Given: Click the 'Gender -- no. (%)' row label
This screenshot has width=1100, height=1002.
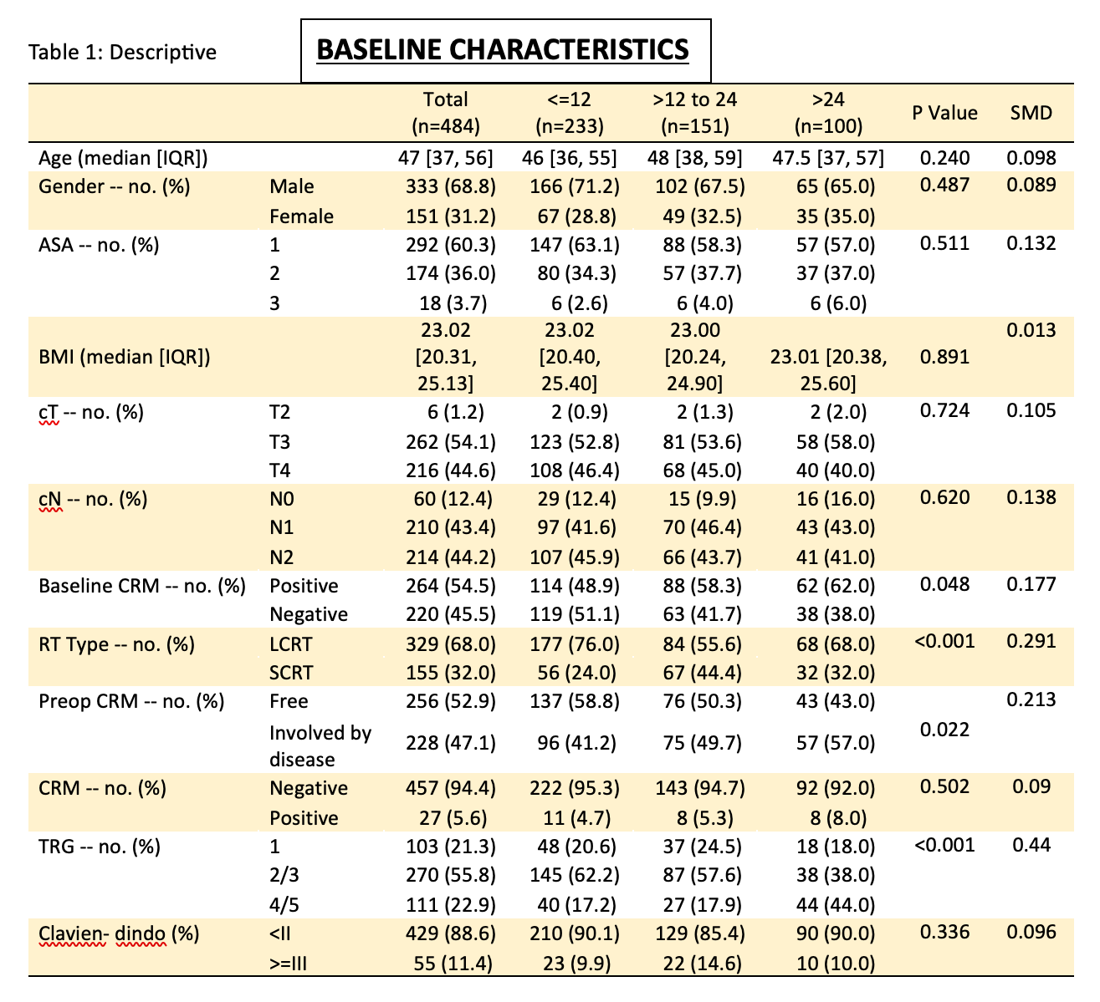Looking at the screenshot, I should point(115,186).
